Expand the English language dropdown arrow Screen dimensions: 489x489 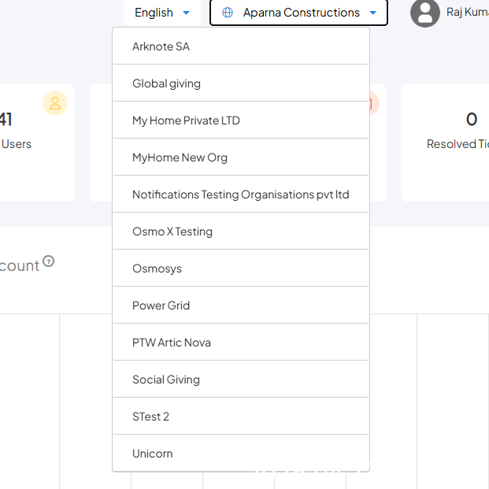(x=186, y=13)
